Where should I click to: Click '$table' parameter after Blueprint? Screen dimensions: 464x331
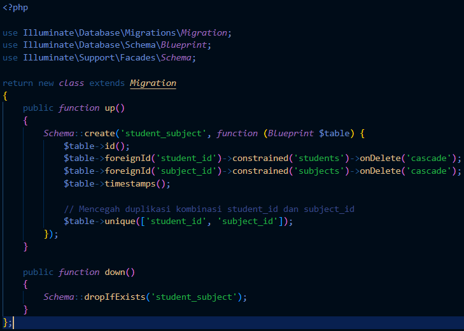pos(334,134)
